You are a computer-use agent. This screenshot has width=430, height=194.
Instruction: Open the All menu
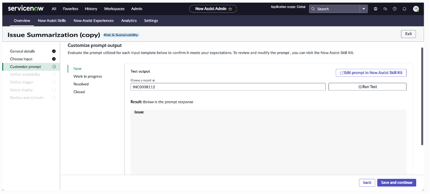tap(54, 9)
